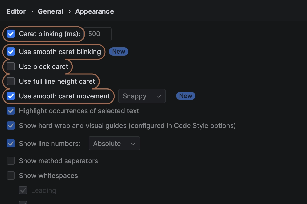Enable Use block caret checkbox
This screenshot has width=307, height=204.
coord(11,67)
